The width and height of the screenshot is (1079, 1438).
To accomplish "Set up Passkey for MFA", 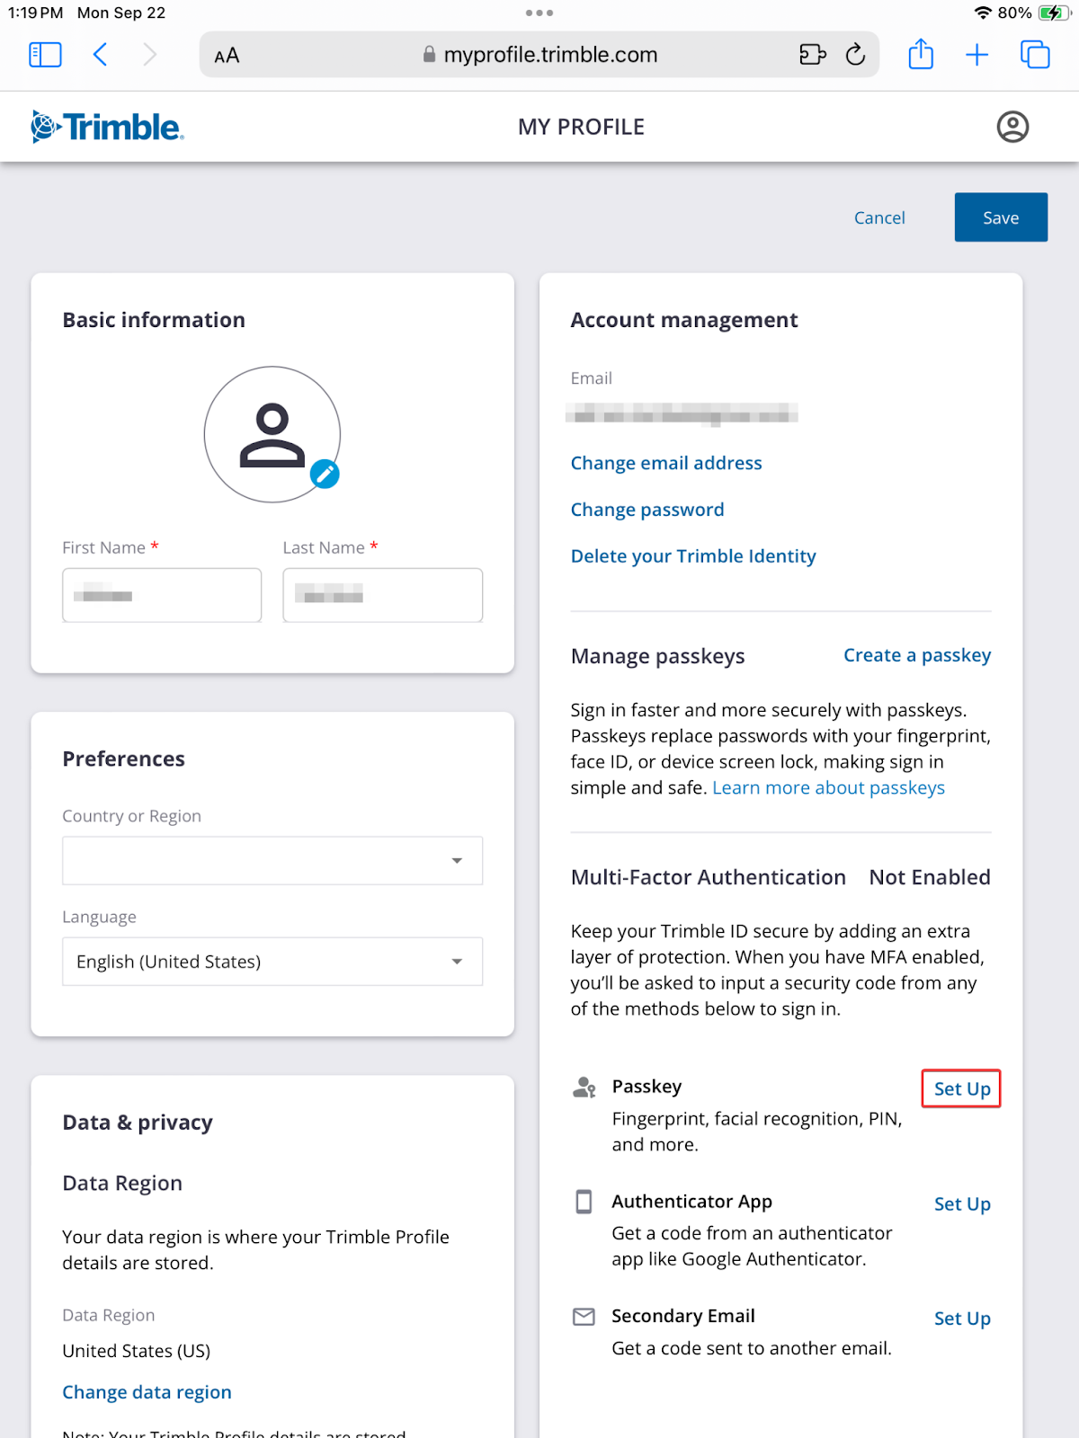I will (961, 1089).
